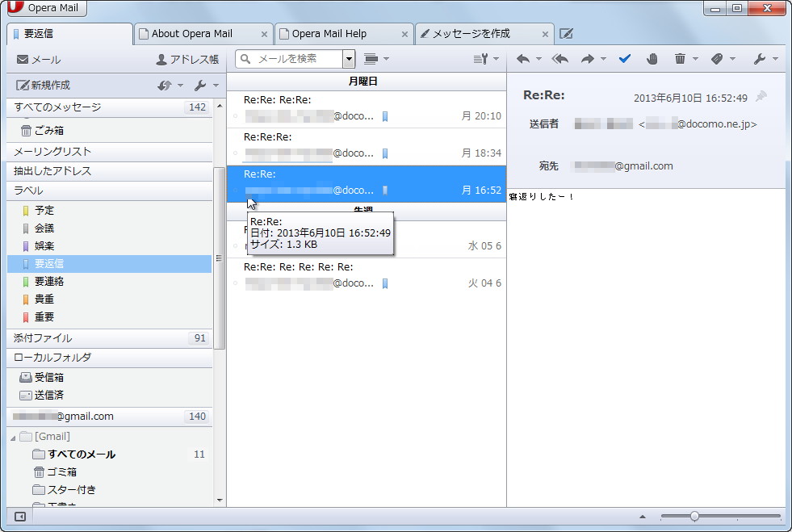Open the メール panel button
The image size is (792, 532).
tap(39, 60)
